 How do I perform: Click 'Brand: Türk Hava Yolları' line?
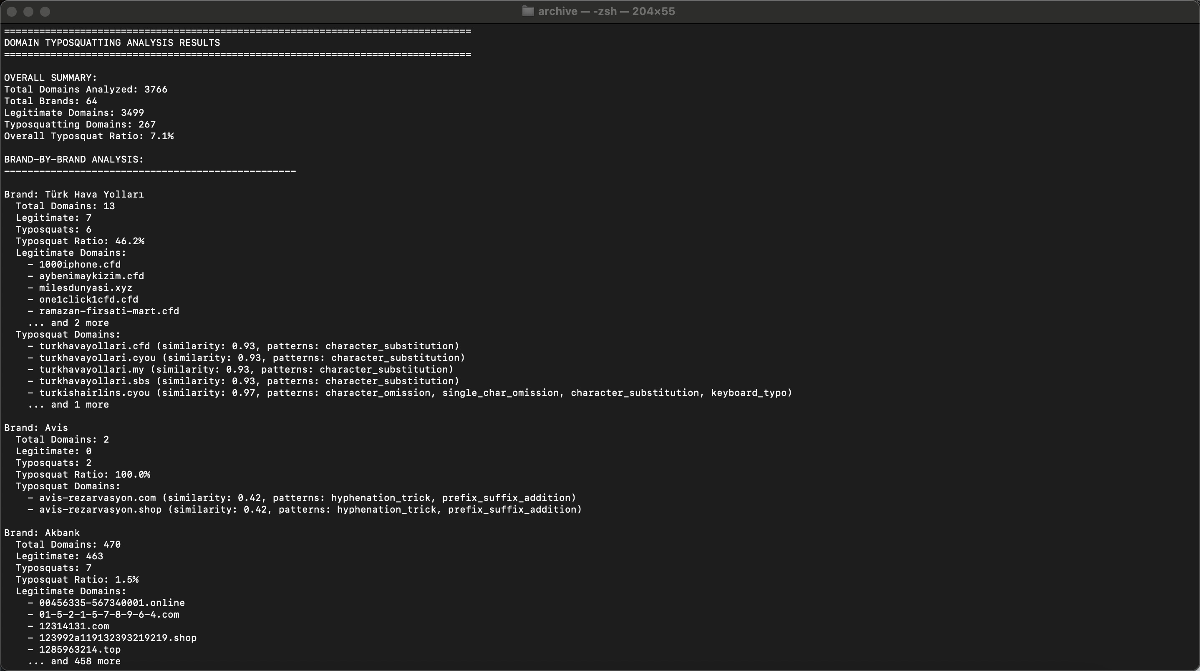click(x=74, y=195)
